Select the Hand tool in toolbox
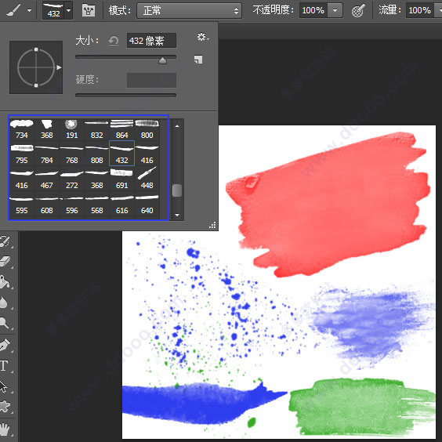442x442 pixels. tap(5, 429)
